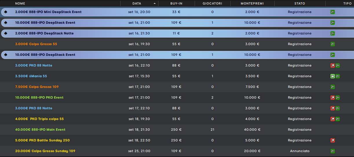Click green 2nd icon for set 17 PKO 88 Notte
354x157 pixels.
tap(338, 108)
